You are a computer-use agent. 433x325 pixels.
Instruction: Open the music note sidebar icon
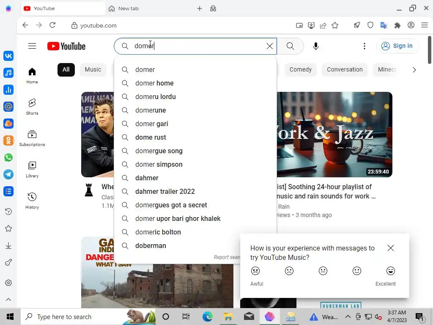[x=8, y=73]
